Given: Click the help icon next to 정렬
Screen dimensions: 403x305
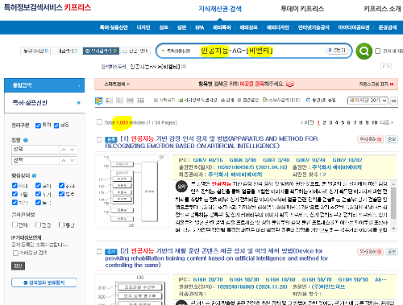Looking at the screenshot, I should click(26, 140).
